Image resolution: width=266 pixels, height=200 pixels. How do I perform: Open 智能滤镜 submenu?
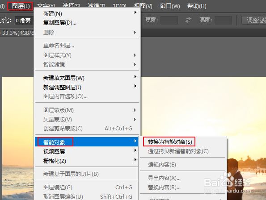pos(87,65)
